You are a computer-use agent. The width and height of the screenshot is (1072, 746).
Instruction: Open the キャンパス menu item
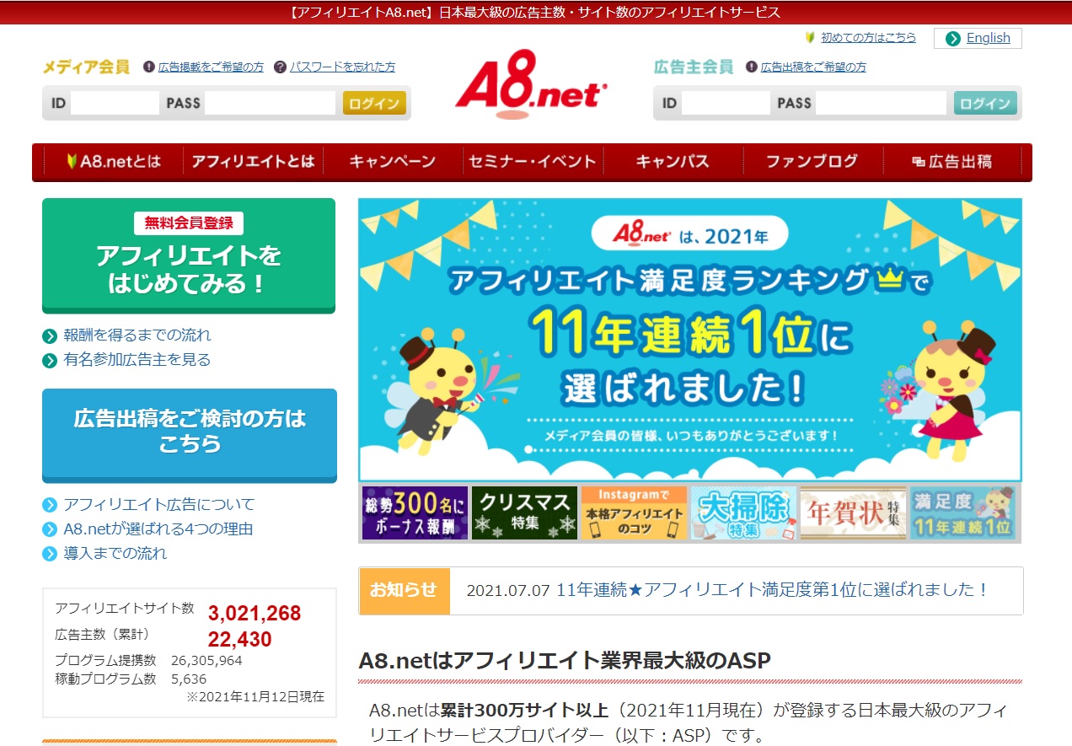tap(673, 161)
